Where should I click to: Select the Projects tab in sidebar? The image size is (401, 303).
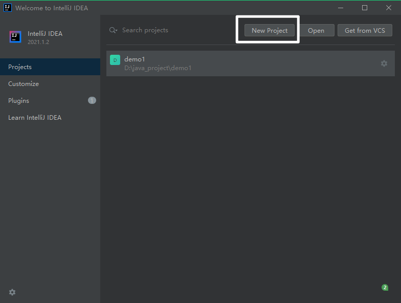click(50, 67)
